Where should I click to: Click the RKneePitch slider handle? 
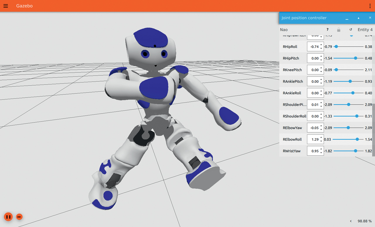(336, 70)
